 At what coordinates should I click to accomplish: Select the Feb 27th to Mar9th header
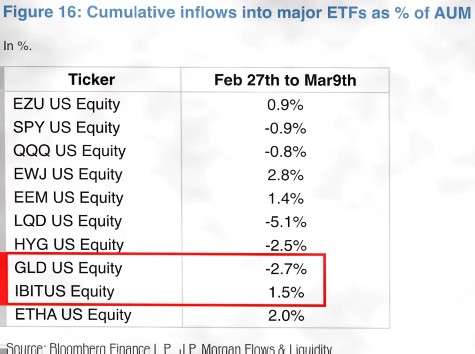(285, 80)
